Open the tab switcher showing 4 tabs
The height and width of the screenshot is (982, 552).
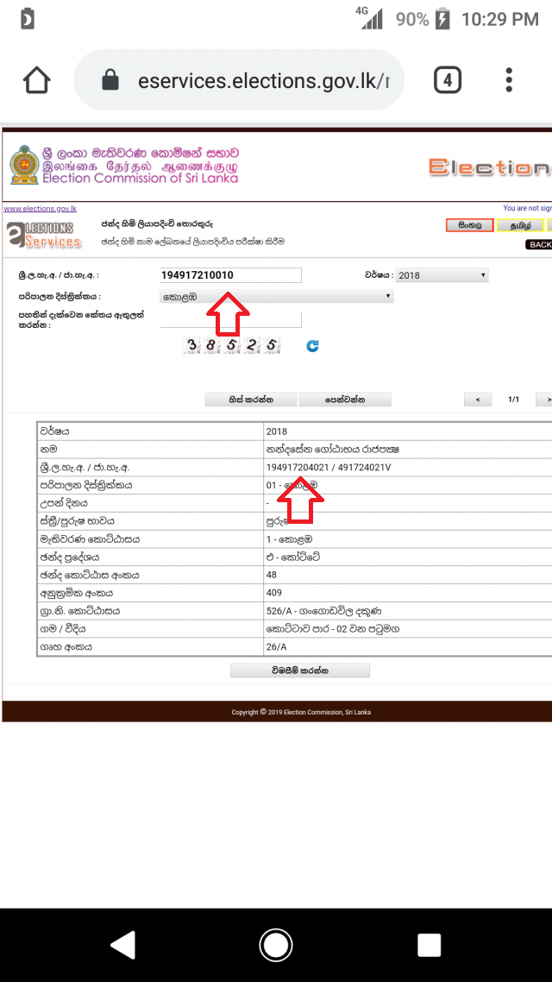[x=448, y=80]
